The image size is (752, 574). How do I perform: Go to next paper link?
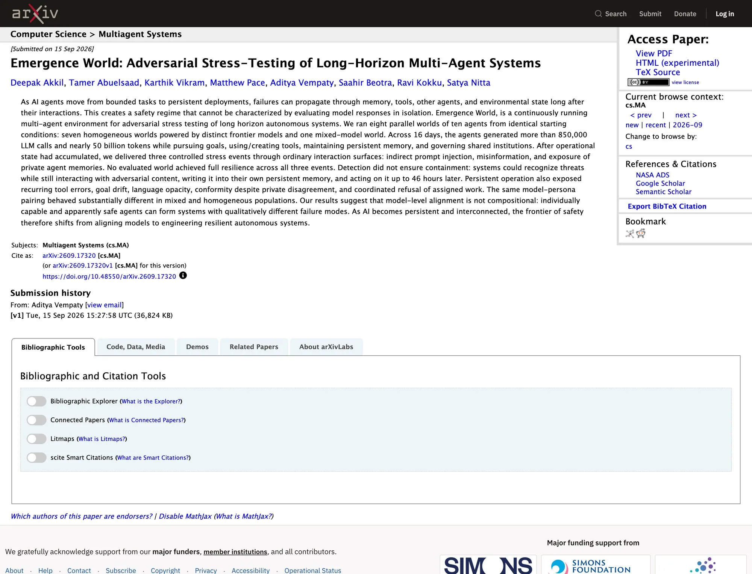coord(686,115)
